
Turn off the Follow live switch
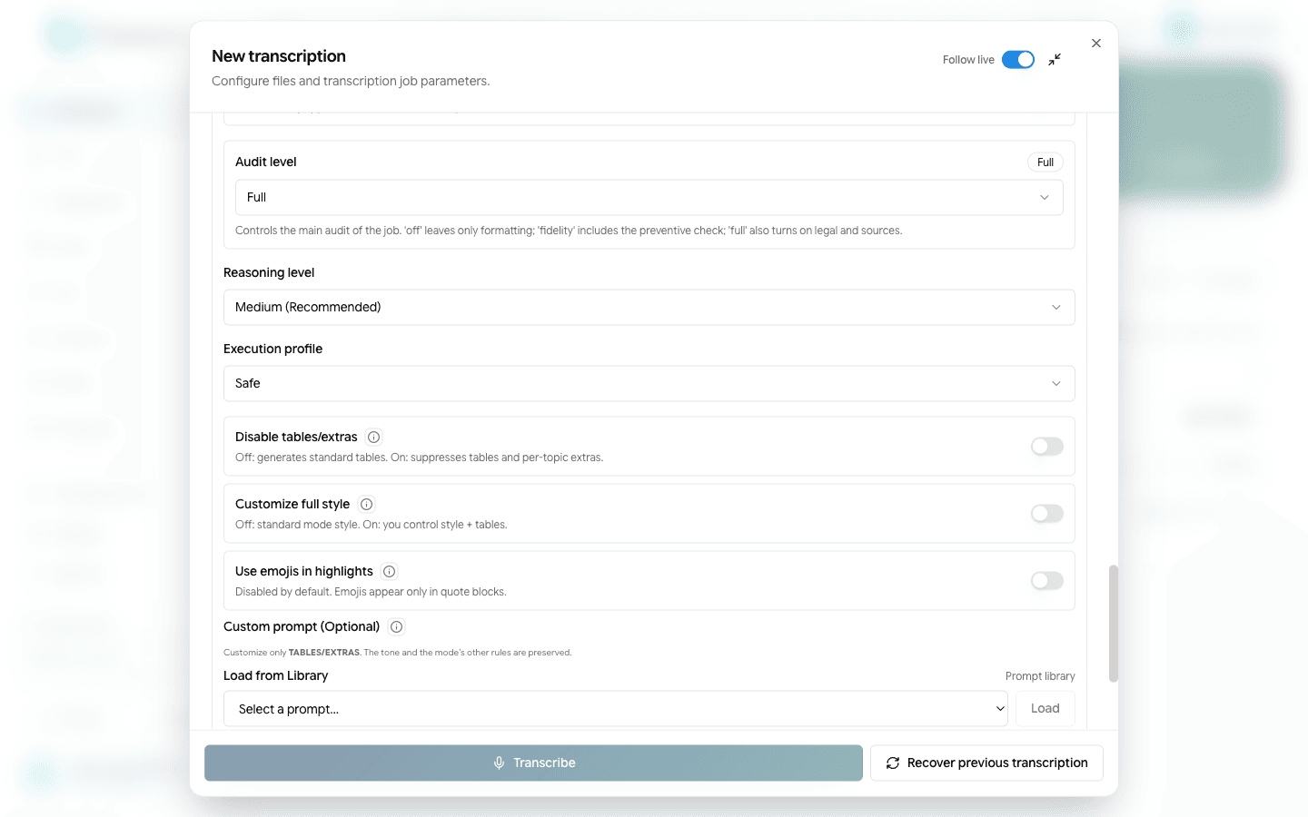coord(1018,60)
